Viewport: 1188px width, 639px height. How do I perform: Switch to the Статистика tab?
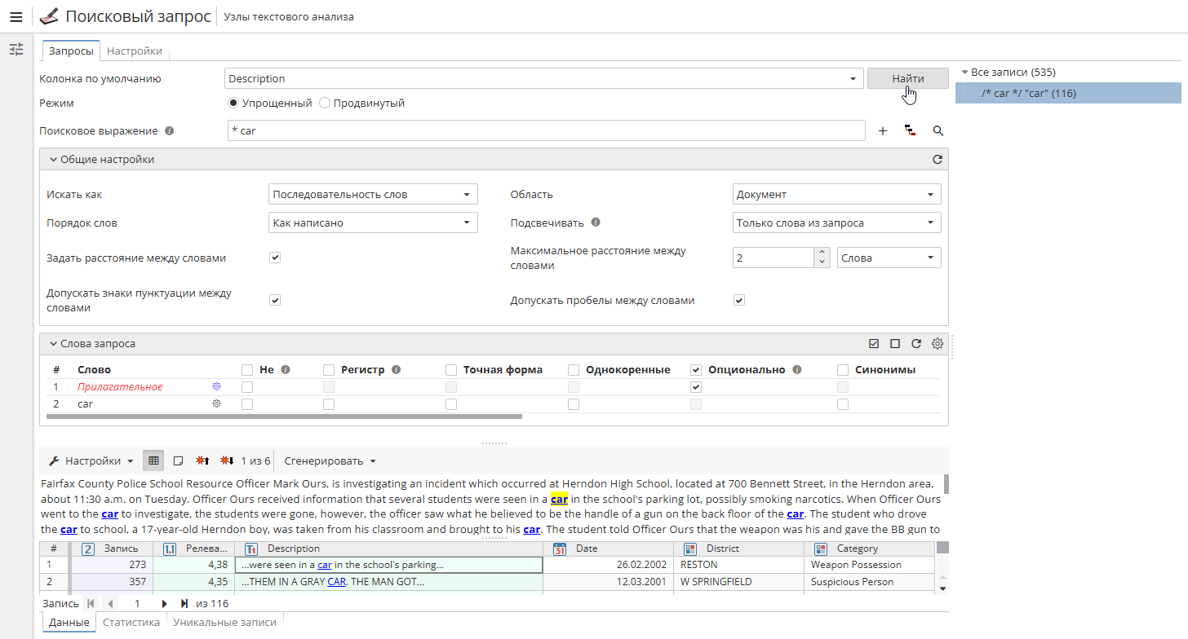tap(131, 622)
